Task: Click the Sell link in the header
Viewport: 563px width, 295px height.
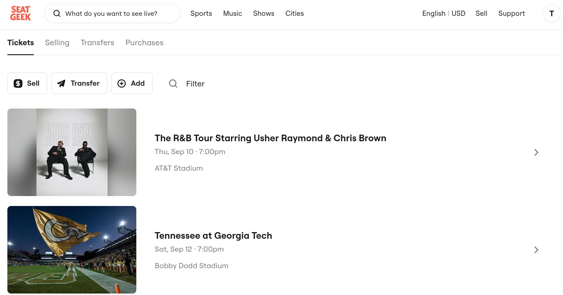Action: [482, 14]
